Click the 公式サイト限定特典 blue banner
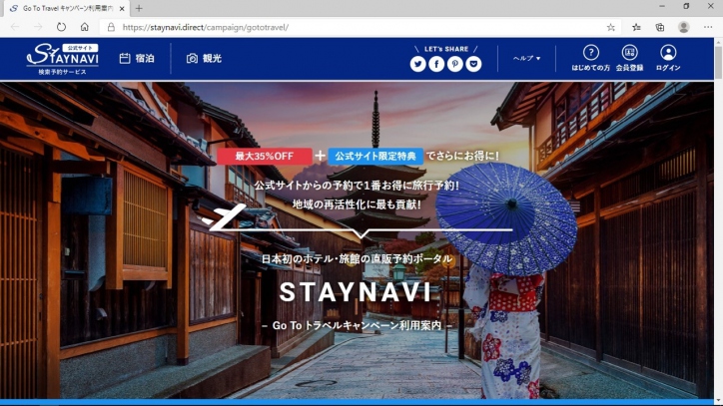Screen dimensions: 723x406 point(375,156)
